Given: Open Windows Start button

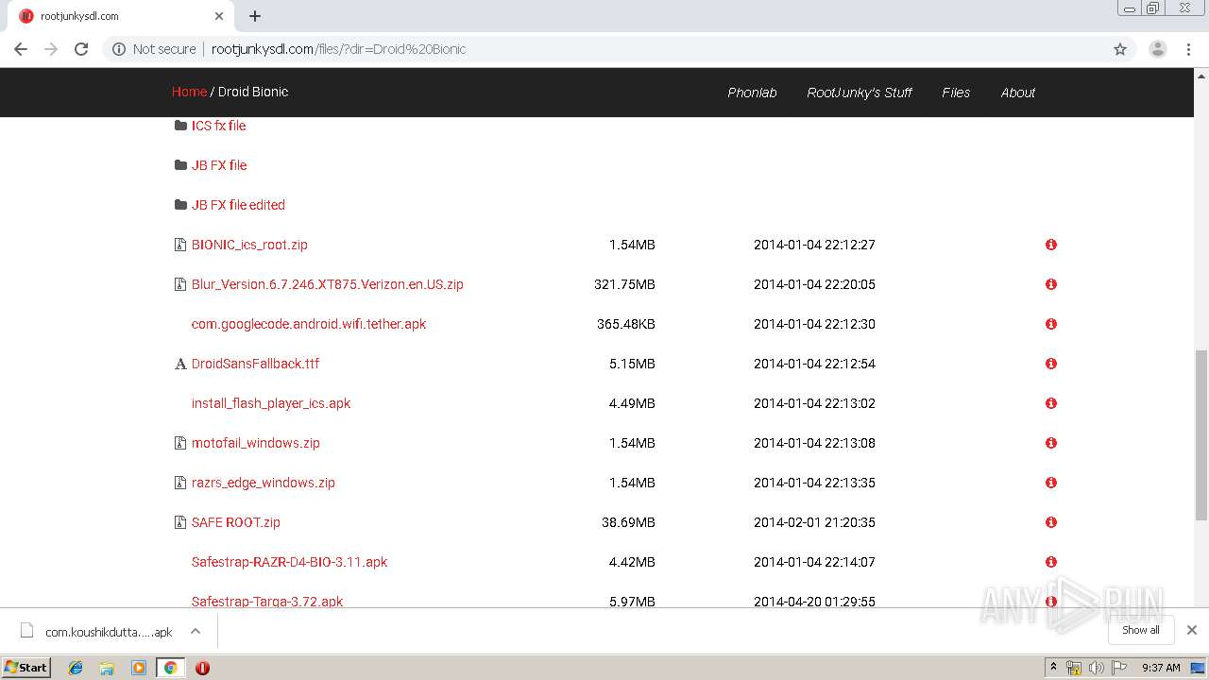Looking at the screenshot, I should [26, 667].
